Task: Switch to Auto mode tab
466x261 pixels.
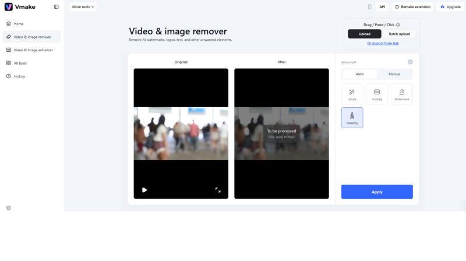Action: coord(359,74)
